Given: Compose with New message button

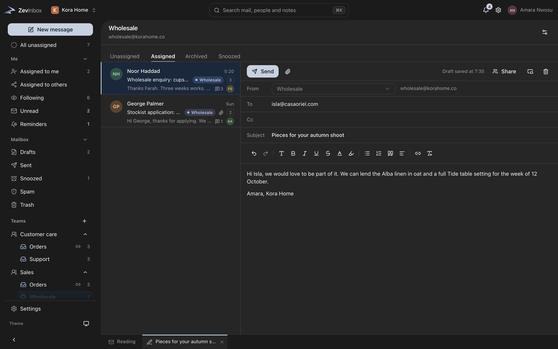Looking at the screenshot, I should (x=50, y=29).
